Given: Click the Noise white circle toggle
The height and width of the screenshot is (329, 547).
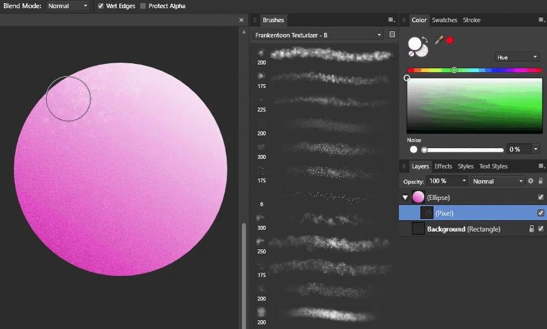Looking at the screenshot, I should coord(414,149).
